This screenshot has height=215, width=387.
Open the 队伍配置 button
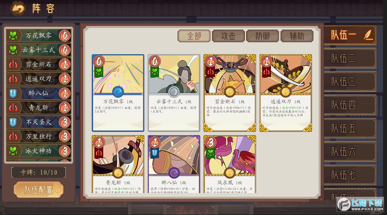pos(39,190)
